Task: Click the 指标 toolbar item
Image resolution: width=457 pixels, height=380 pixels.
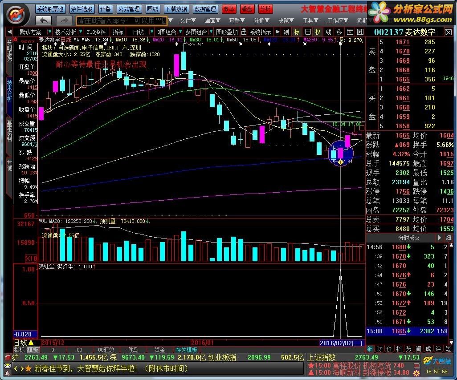Action: click(118, 32)
